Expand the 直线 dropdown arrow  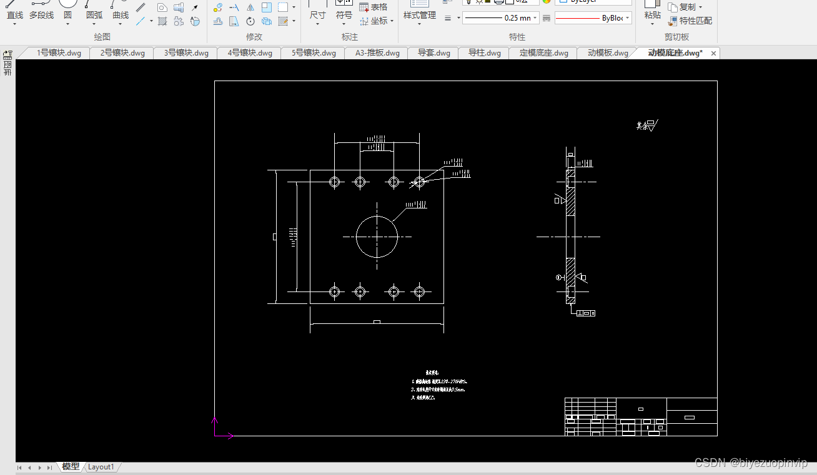pos(14,24)
